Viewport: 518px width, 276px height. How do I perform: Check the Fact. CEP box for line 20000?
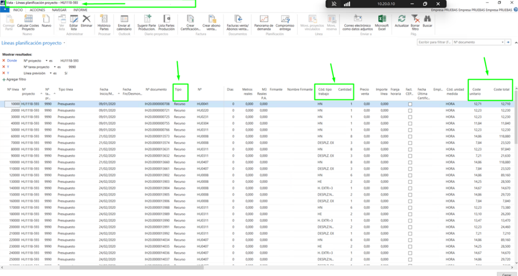tap(410, 111)
